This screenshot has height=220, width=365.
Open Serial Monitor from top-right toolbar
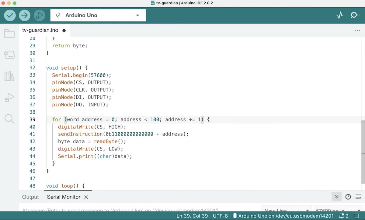[x=354, y=15]
